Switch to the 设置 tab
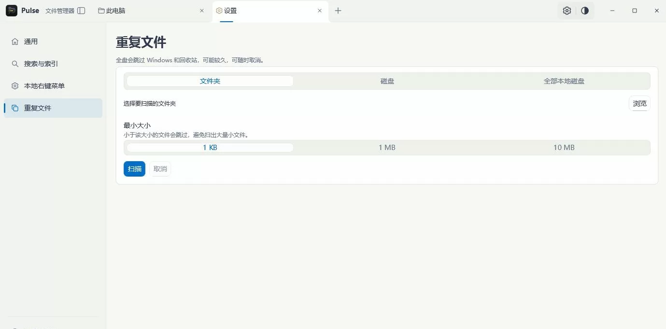 click(x=270, y=11)
